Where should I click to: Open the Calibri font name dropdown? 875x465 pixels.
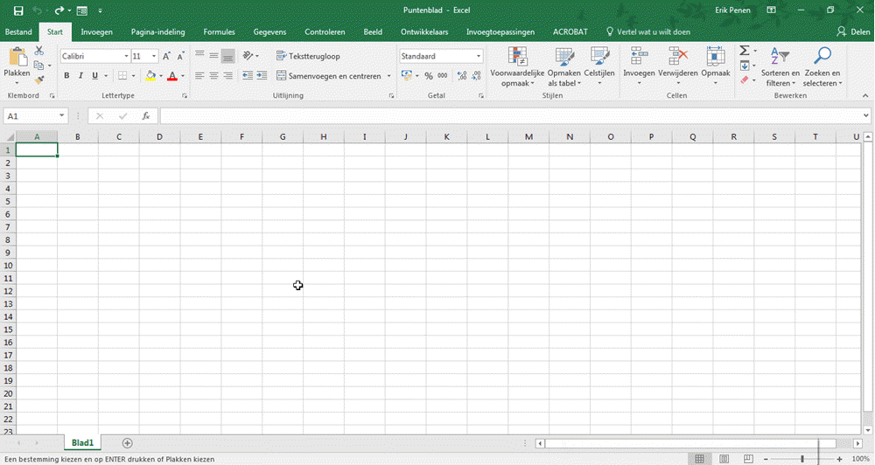(126, 56)
